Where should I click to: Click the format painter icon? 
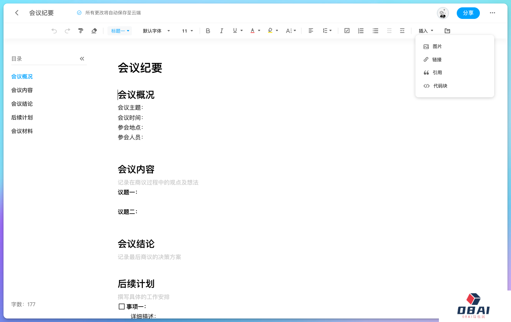[81, 31]
